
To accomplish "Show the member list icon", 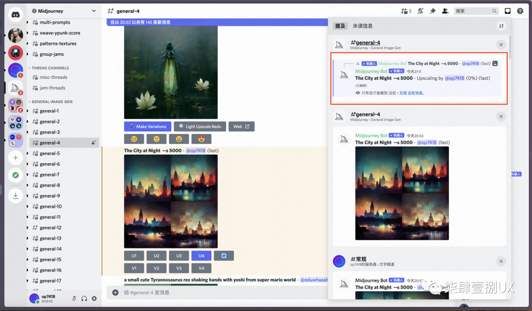I will 445,11.
